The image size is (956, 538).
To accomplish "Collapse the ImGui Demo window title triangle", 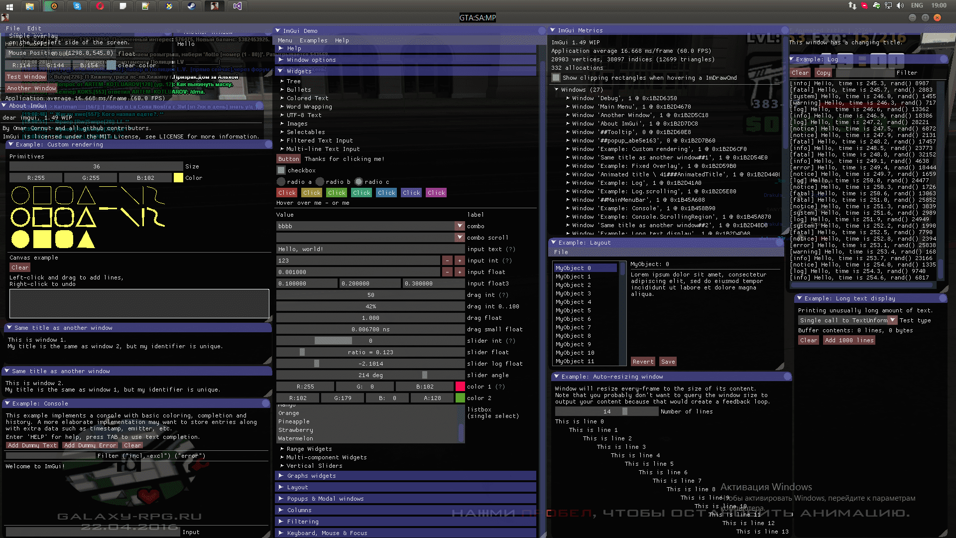I will click(278, 31).
